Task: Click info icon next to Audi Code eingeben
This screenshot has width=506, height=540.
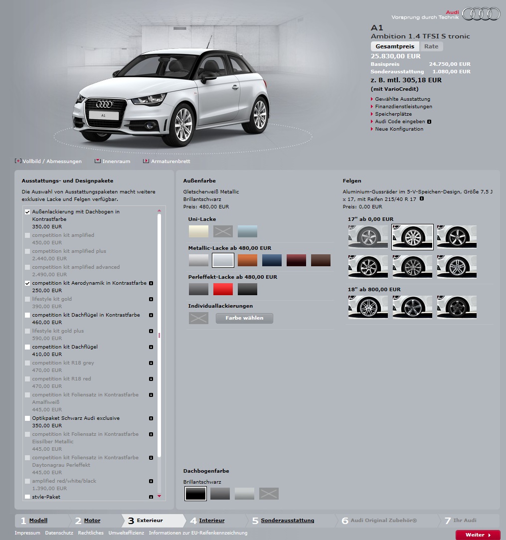Action: (429, 122)
